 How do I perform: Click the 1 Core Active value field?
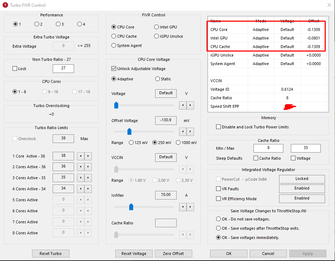(63, 156)
